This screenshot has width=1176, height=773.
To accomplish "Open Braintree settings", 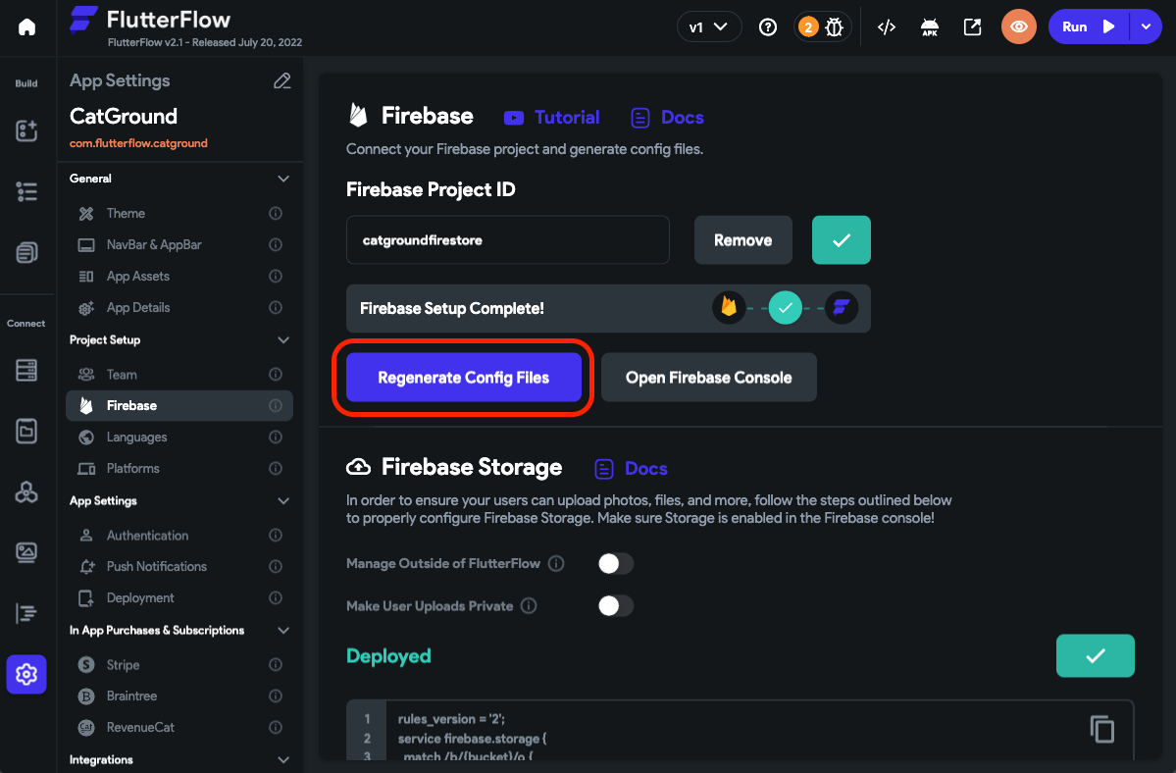I will [179, 696].
